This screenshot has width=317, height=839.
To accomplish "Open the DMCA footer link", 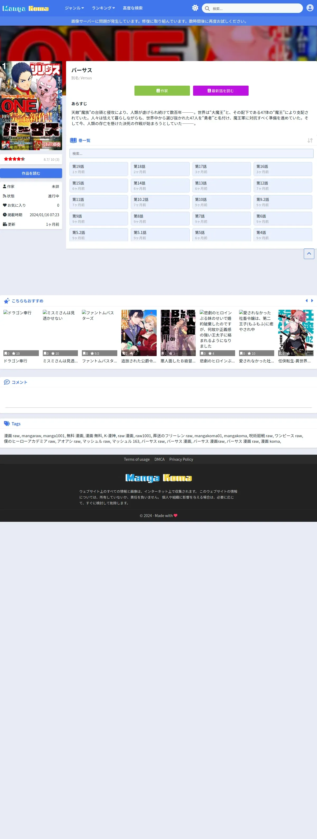I will (160, 459).
